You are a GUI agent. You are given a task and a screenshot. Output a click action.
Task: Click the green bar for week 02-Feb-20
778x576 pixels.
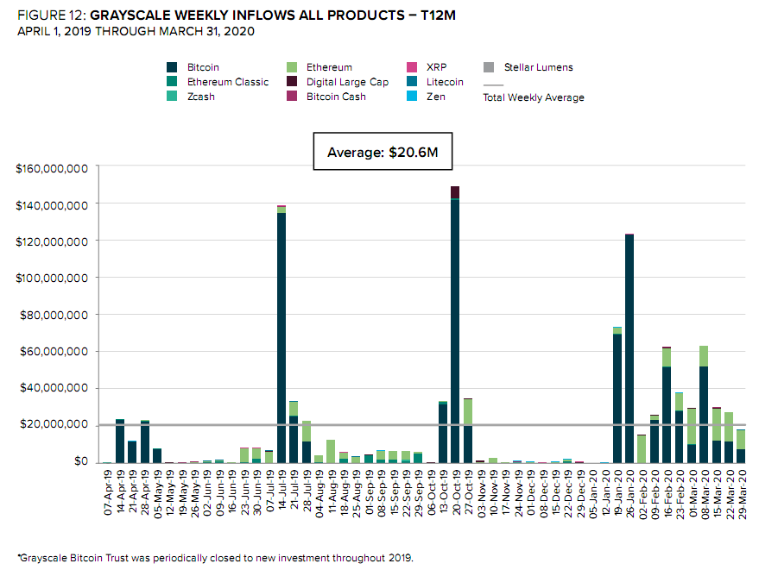(x=642, y=448)
